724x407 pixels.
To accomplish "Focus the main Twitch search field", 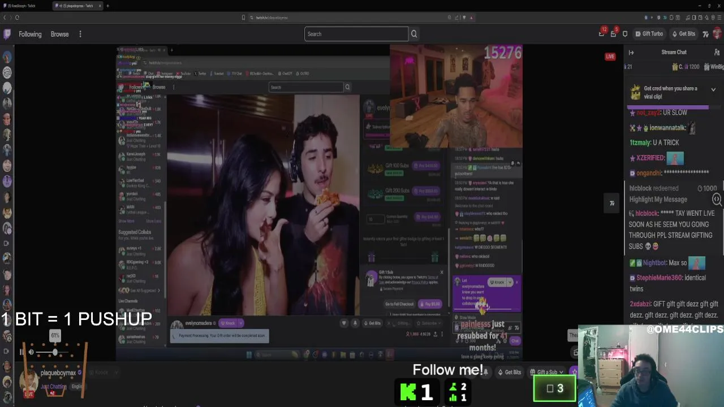I will coord(356,34).
